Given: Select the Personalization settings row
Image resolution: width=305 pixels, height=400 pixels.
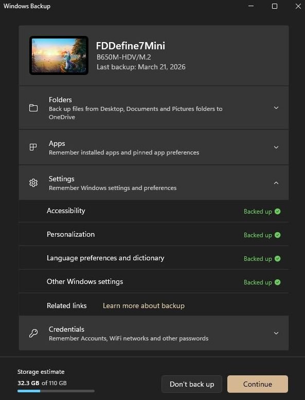Looking at the screenshot, I should pos(154,235).
